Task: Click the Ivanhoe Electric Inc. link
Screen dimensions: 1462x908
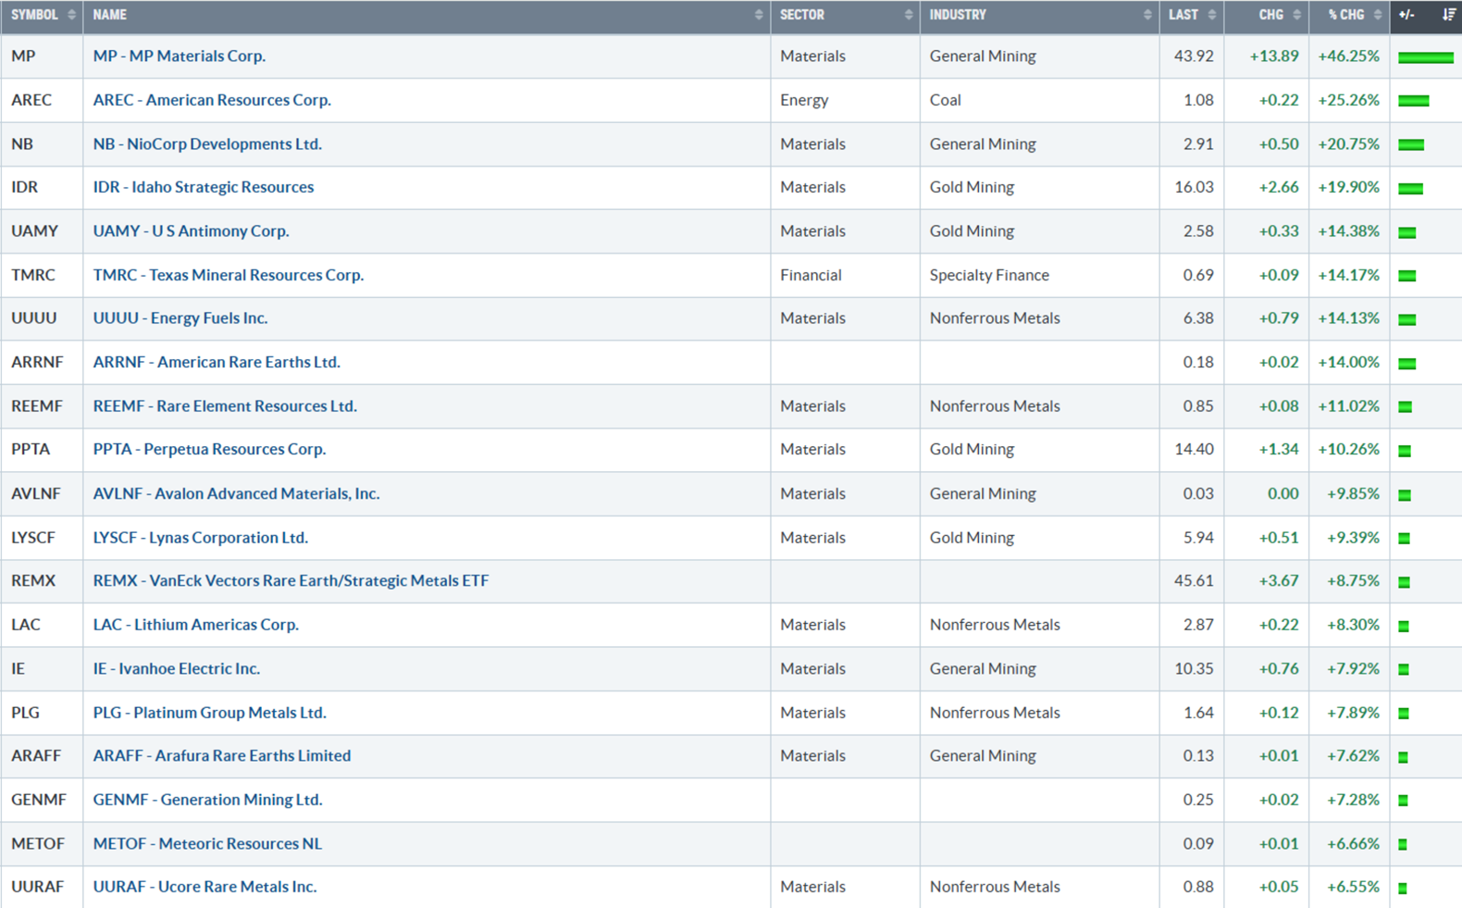Action: coord(177,668)
